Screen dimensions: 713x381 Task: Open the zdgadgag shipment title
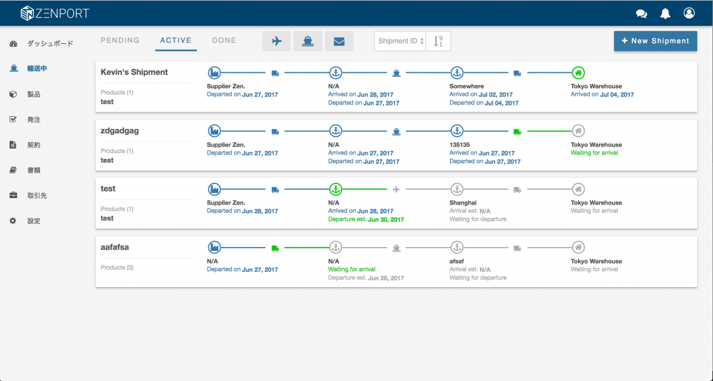(x=119, y=131)
